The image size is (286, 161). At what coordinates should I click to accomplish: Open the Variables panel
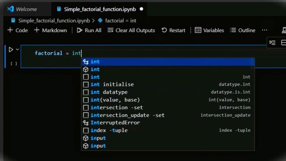click(x=209, y=30)
